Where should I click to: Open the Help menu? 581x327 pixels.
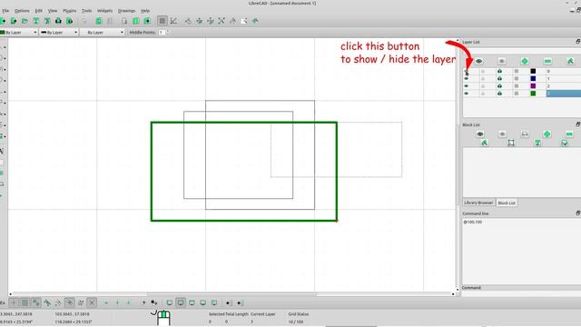(145, 11)
